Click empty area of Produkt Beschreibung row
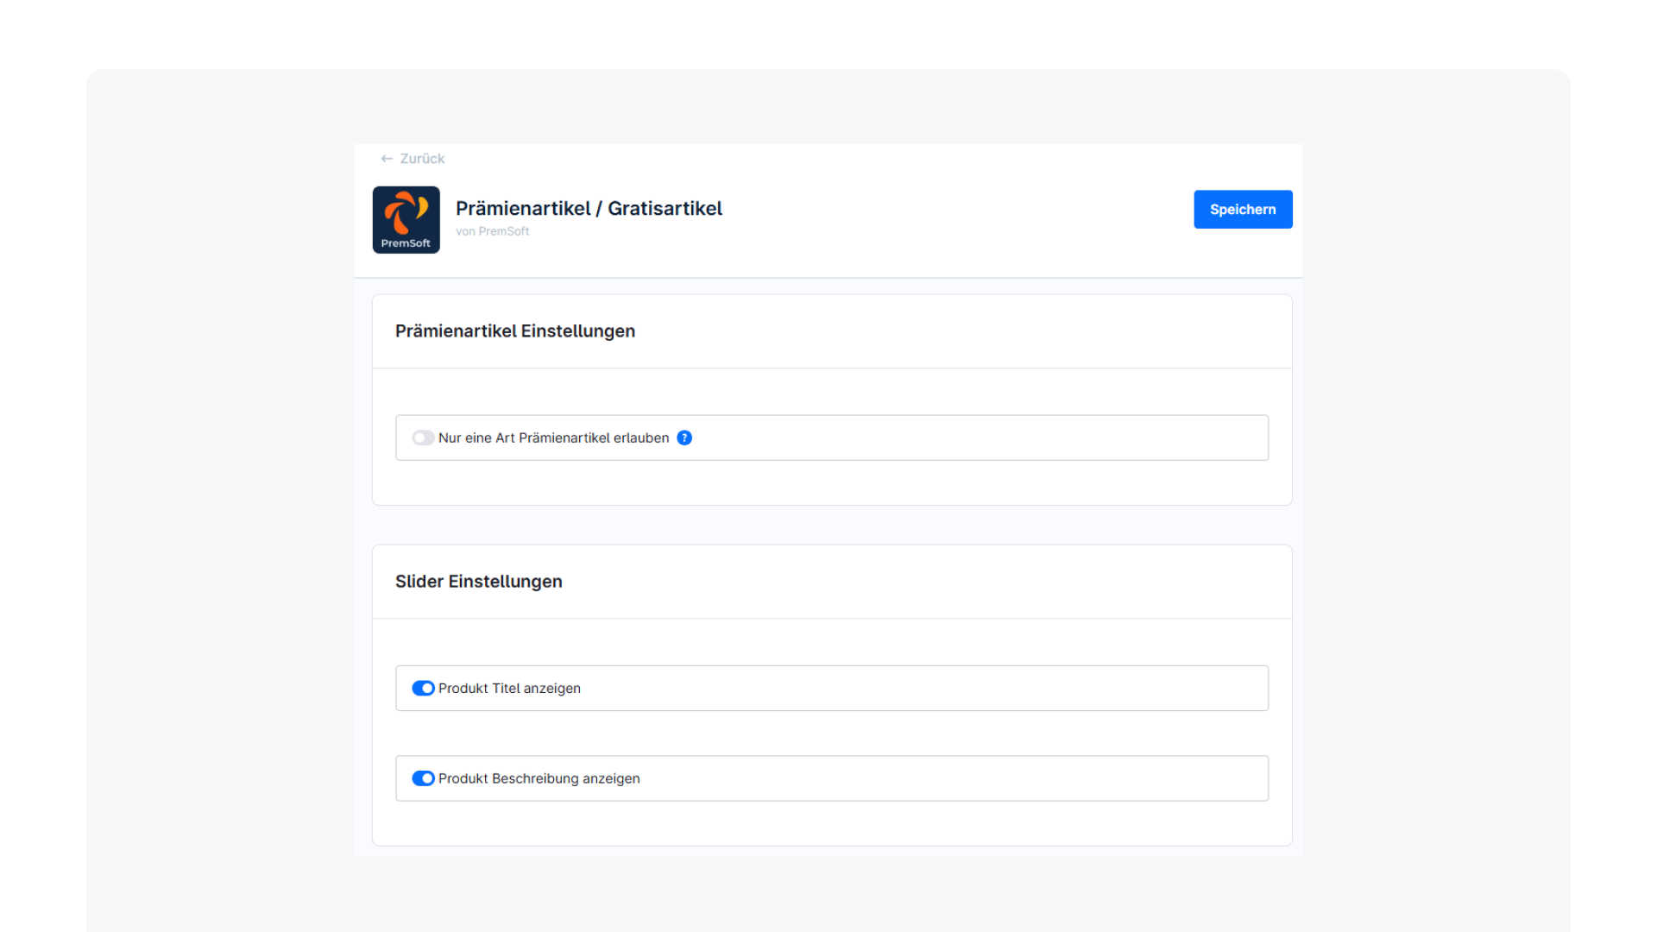Viewport: 1657px width, 932px height. tap(949, 778)
